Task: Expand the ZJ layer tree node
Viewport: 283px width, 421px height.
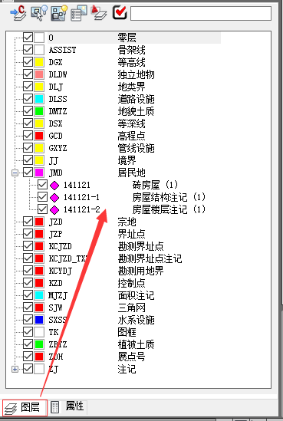Action: tap(15, 370)
